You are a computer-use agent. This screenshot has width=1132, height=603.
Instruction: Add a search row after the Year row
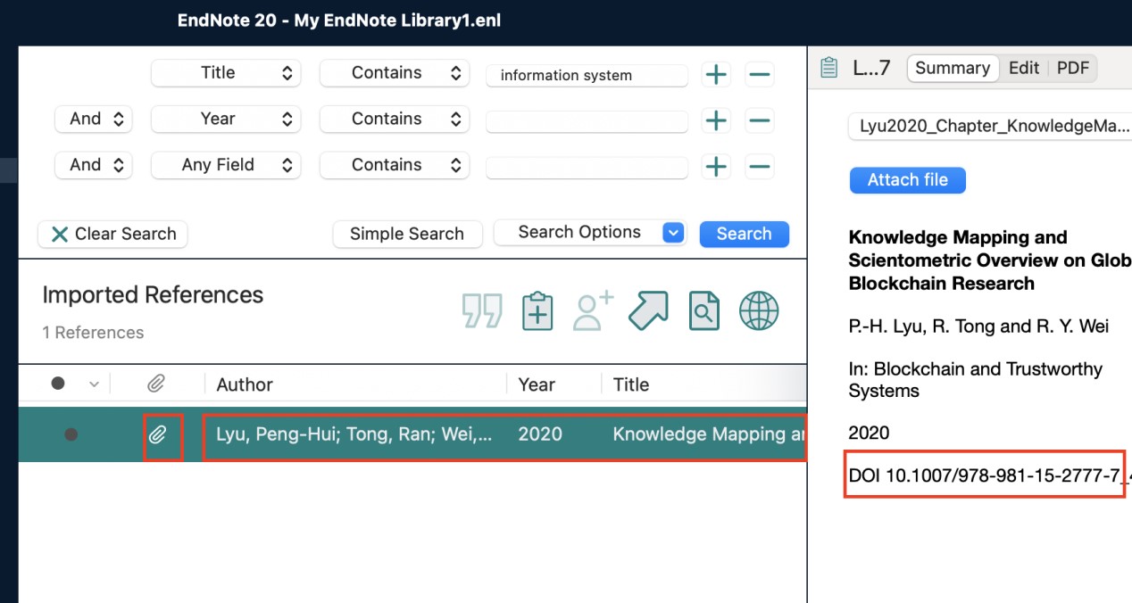[716, 120]
